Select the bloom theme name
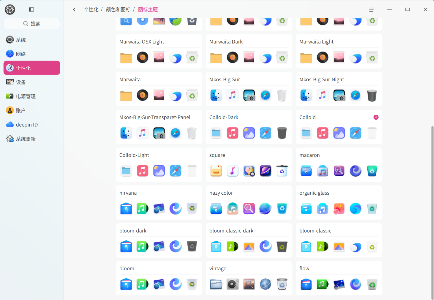Screen dimensions: 434x300 [127, 269]
